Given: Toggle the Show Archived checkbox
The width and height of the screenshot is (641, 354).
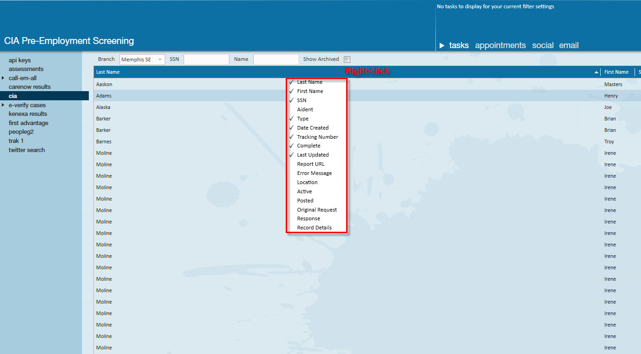Looking at the screenshot, I should click(347, 59).
